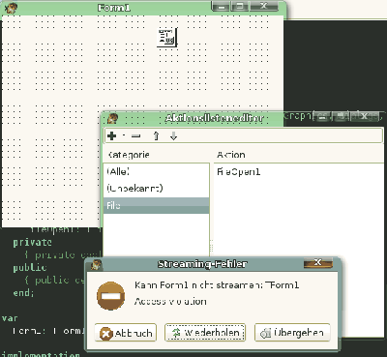Select File category in Kategorie list
This screenshot has height=357, width=387.
(156, 205)
